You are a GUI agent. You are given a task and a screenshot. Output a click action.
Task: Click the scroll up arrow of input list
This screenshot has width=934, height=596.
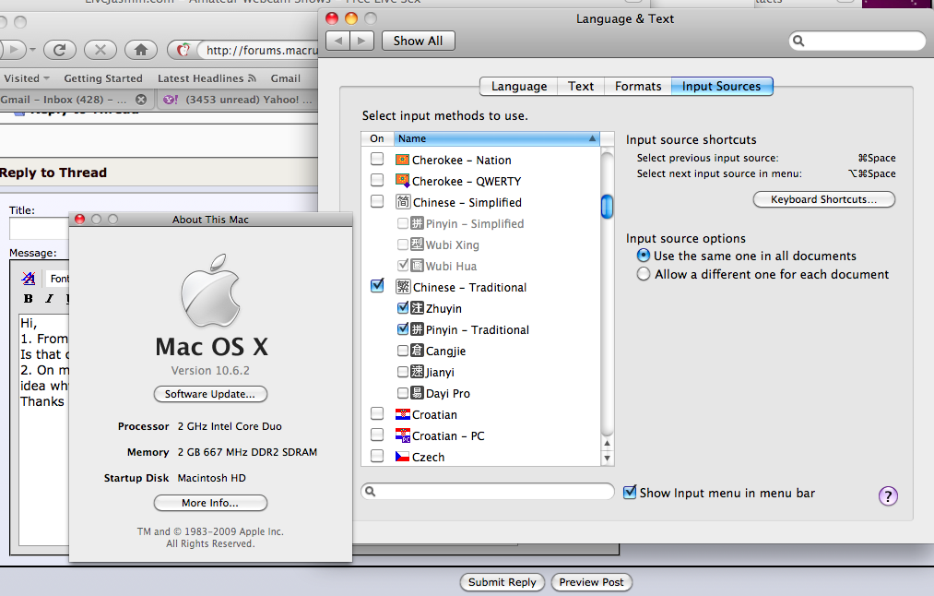(x=607, y=444)
